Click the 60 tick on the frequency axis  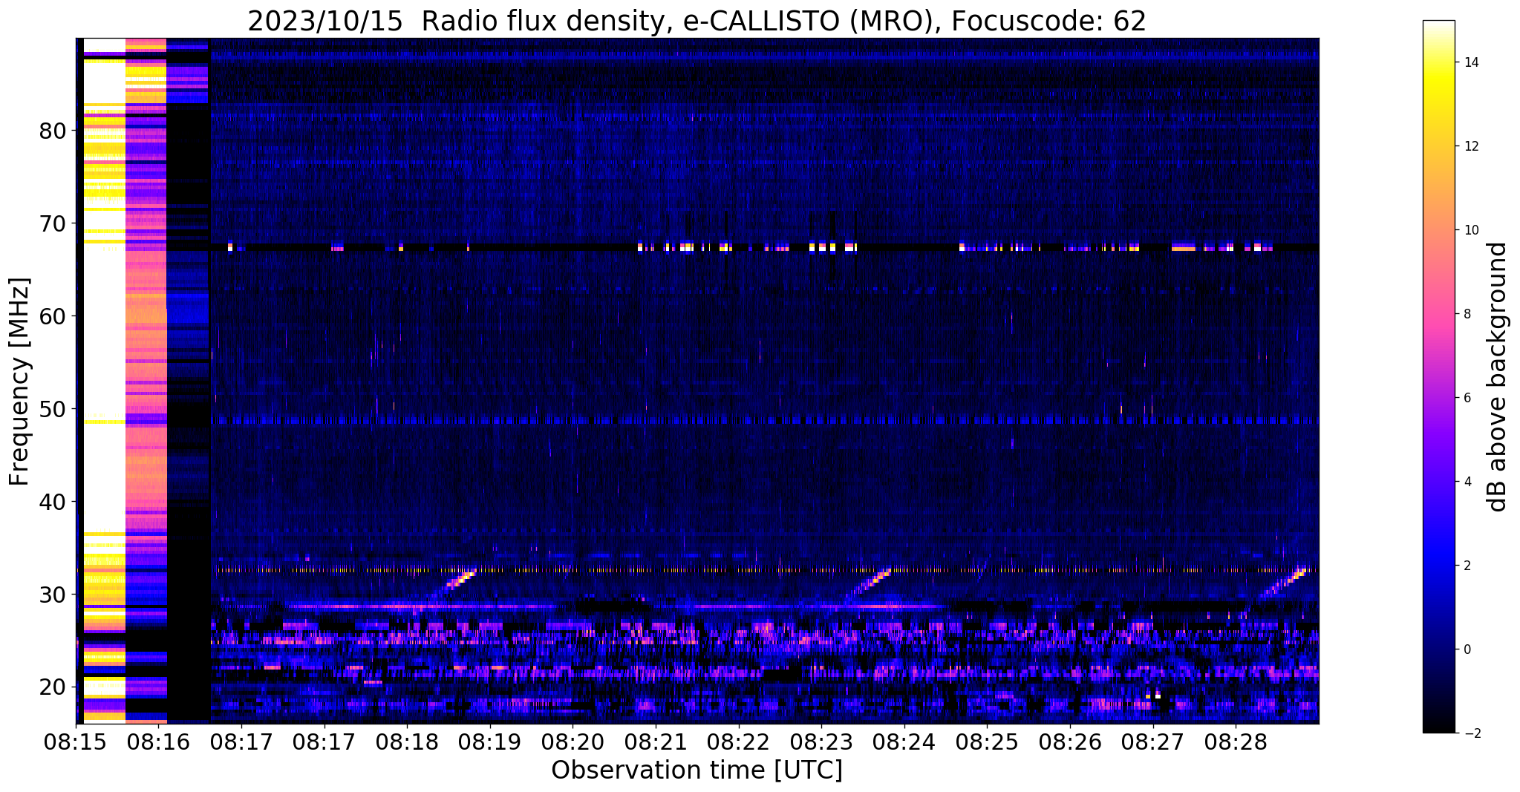53,316
